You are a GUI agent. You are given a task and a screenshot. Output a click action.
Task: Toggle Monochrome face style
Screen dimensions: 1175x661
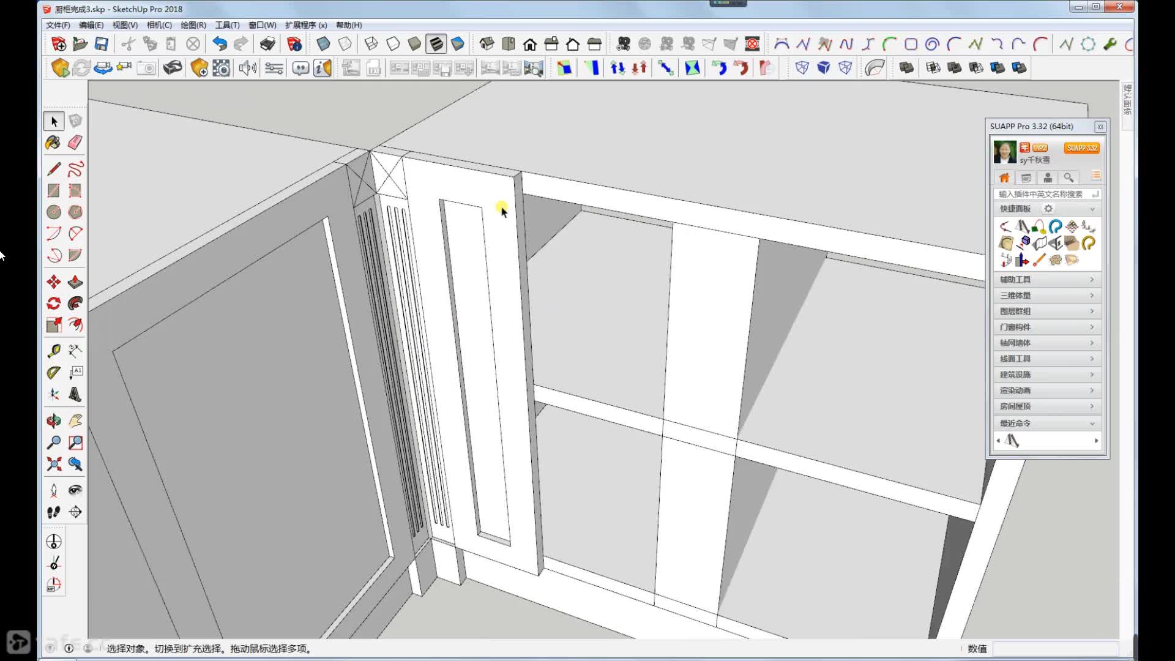(x=458, y=43)
